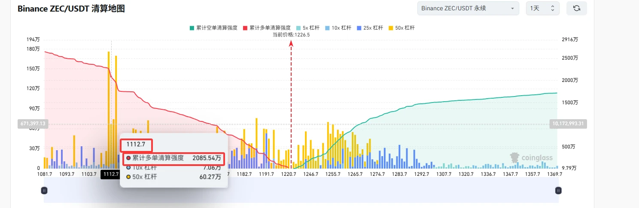Click the 30万 left axis label
The width and height of the screenshot is (639, 208).
coord(35,148)
